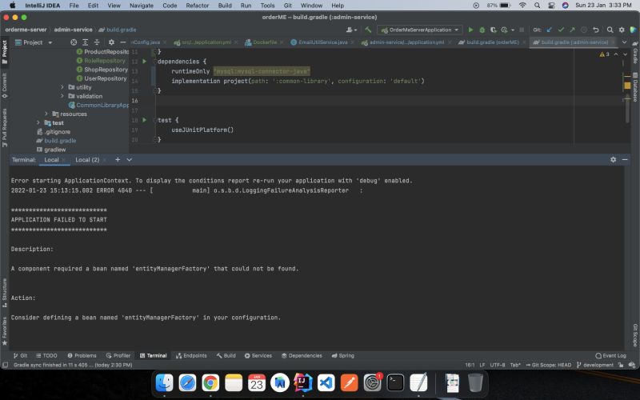Viewport: 640px width, 400px height.
Task: Open Google Chrome from Dock
Action: coord(210,383)
